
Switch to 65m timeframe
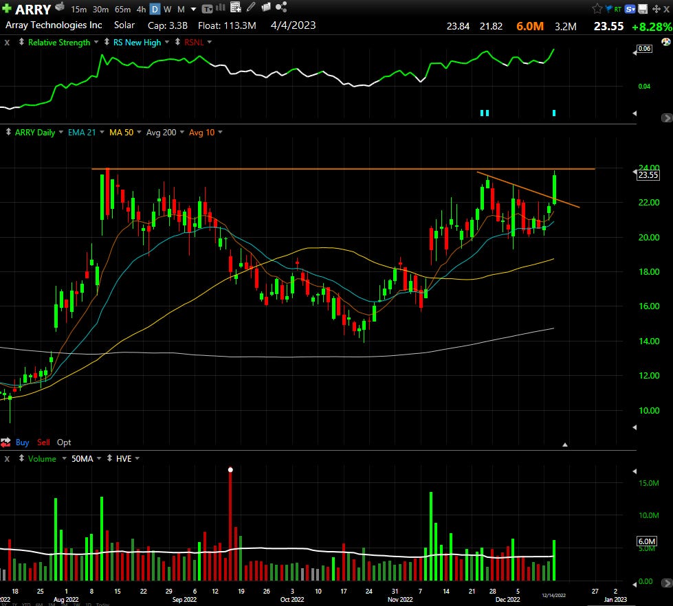(123, 9)
